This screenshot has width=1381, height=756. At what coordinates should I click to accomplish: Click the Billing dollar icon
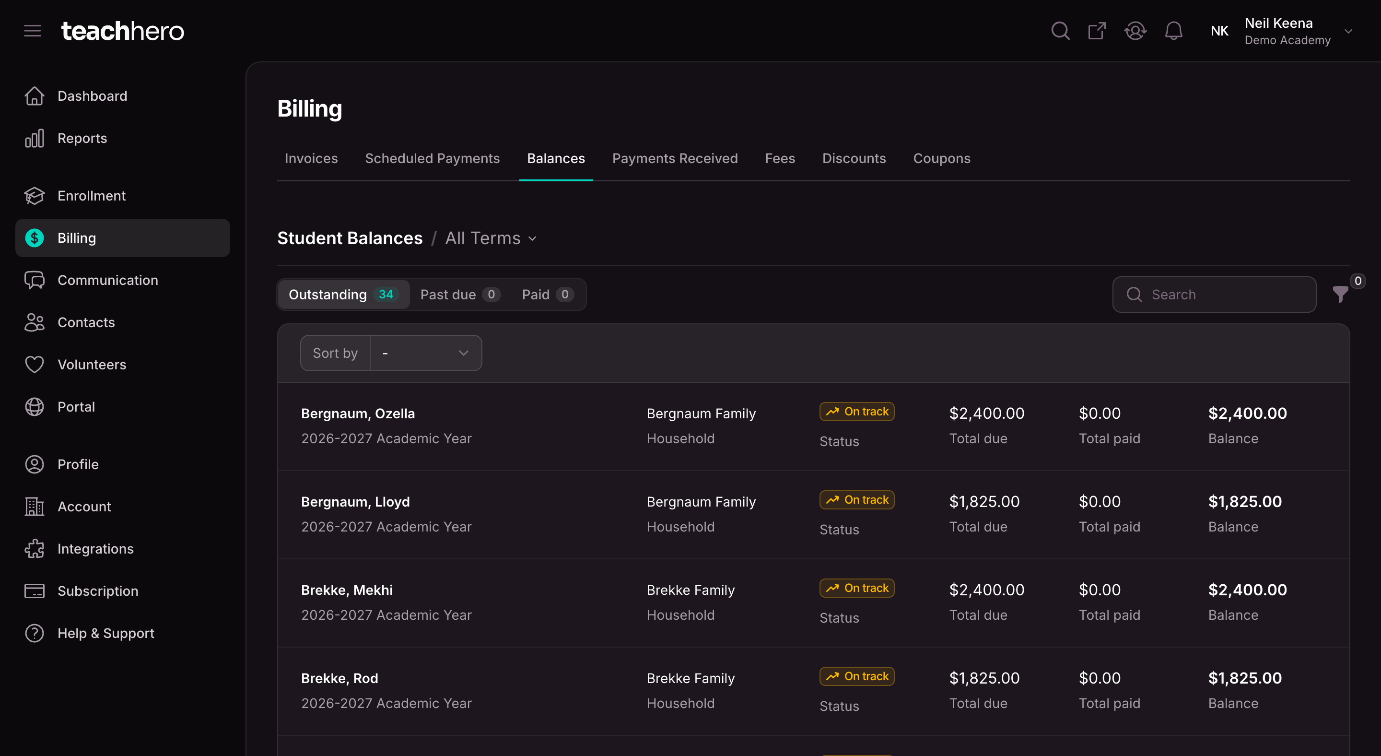point(35,238)
